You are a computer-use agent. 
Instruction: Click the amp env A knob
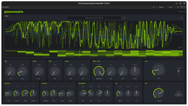[9, 94]
